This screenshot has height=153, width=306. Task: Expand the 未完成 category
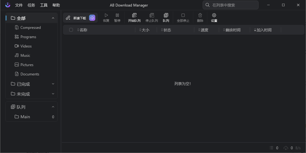pyautogui.click(x=53, y=94)
